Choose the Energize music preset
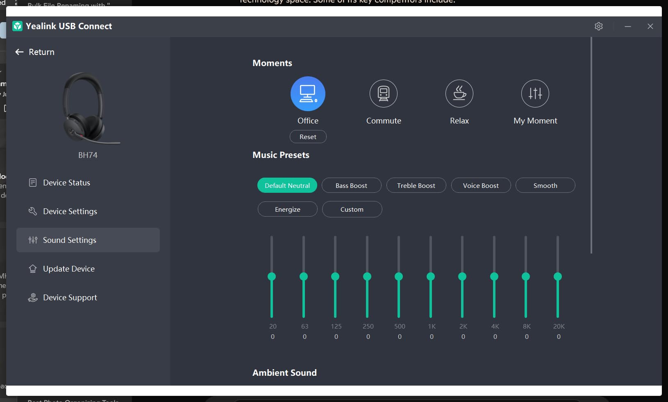 tap(288, 209)
